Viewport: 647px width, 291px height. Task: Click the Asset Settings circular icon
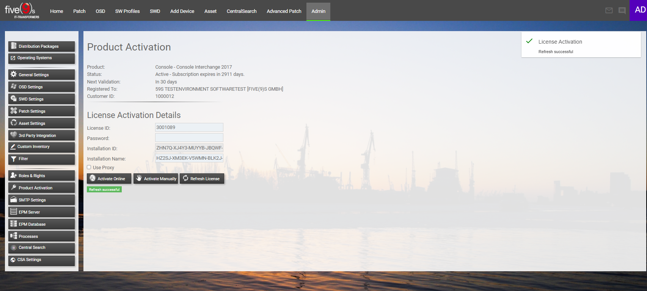14,123
